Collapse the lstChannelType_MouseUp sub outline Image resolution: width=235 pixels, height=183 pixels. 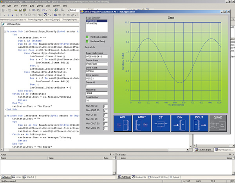[5, 31]
